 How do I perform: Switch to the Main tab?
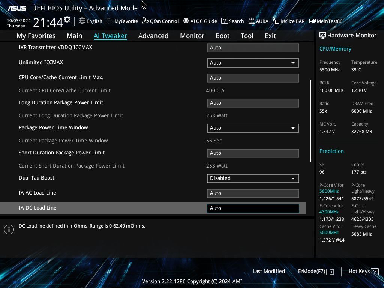coord(75,36)
